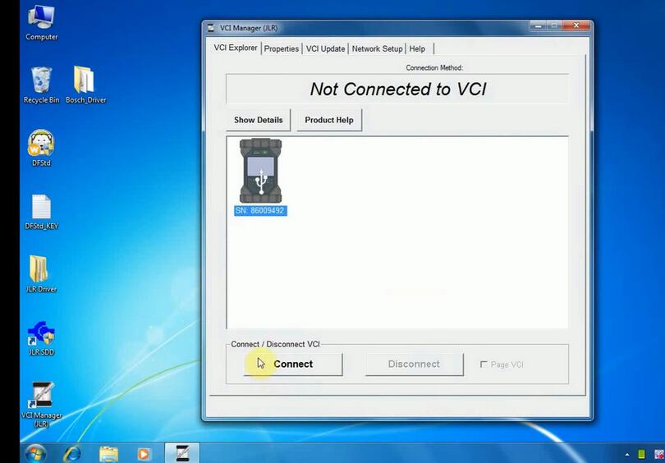
Task: Select the JLR SDD shortcut icon
Action: tap(41, 338)
